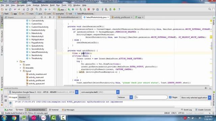
Task: Open the app run configuration dropdown
Action: (x=62, y=9)
